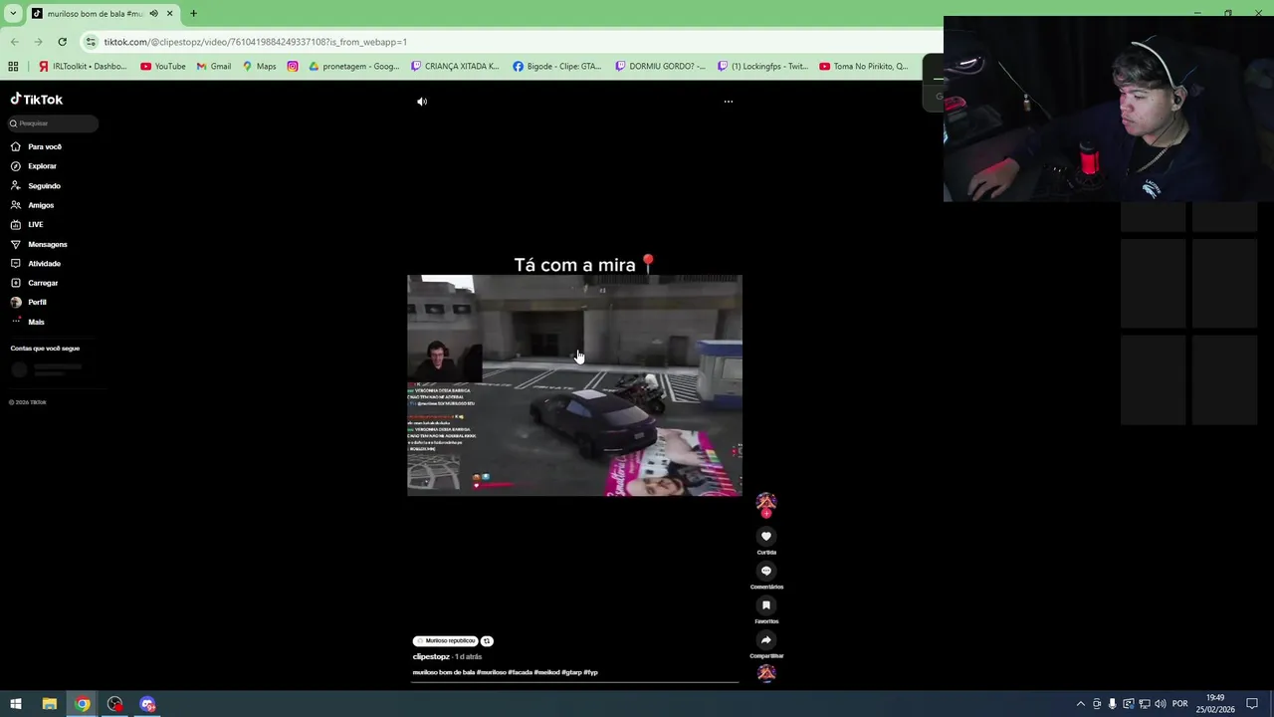Open the 'Muriloso republicou' pill
The width and height of the screenshot is (1274, 717).
pos(446,641)
